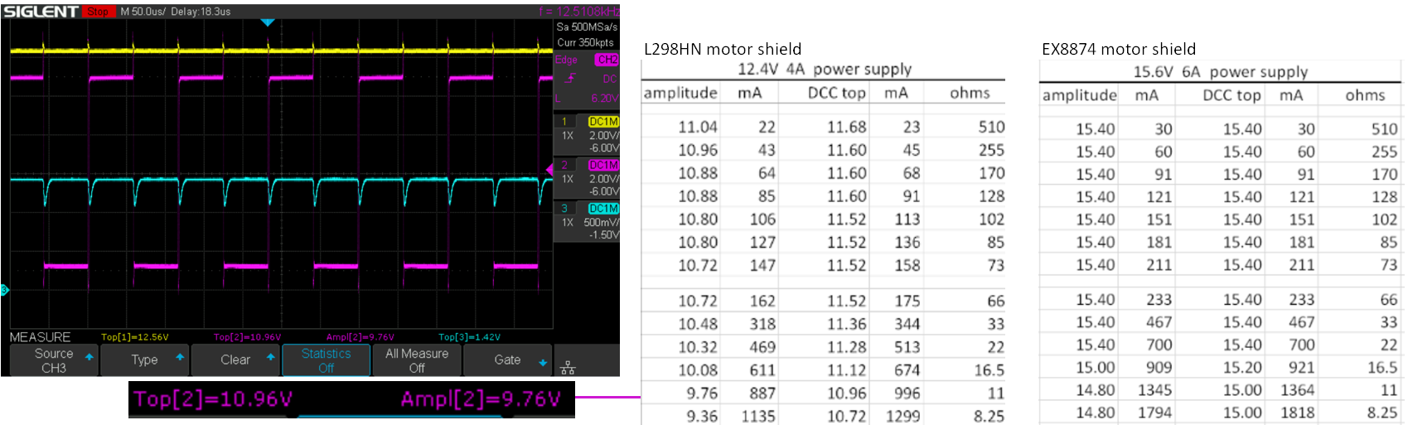The image size is (1408, 425).
Task: Select the 1299 mA cell
Action: click(902, 417)
